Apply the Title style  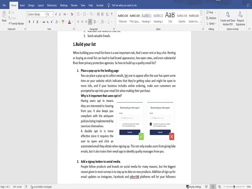tap(170, 18)
